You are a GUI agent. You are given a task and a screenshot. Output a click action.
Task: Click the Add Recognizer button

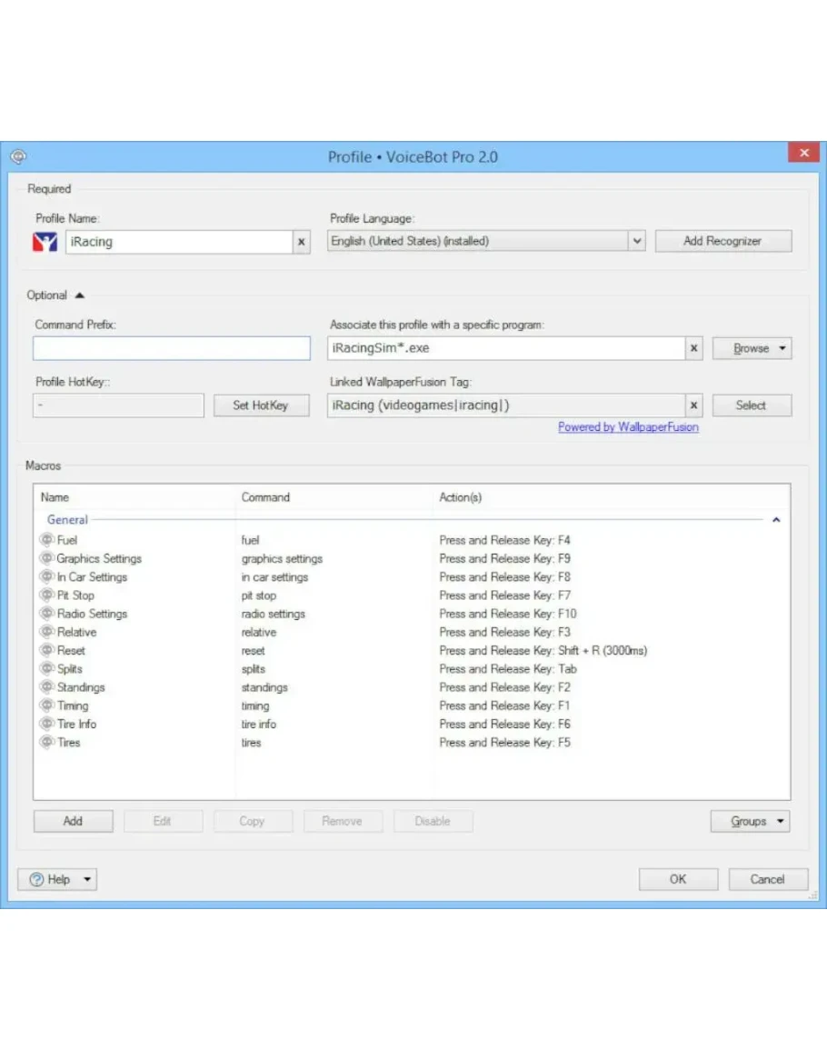723,241
